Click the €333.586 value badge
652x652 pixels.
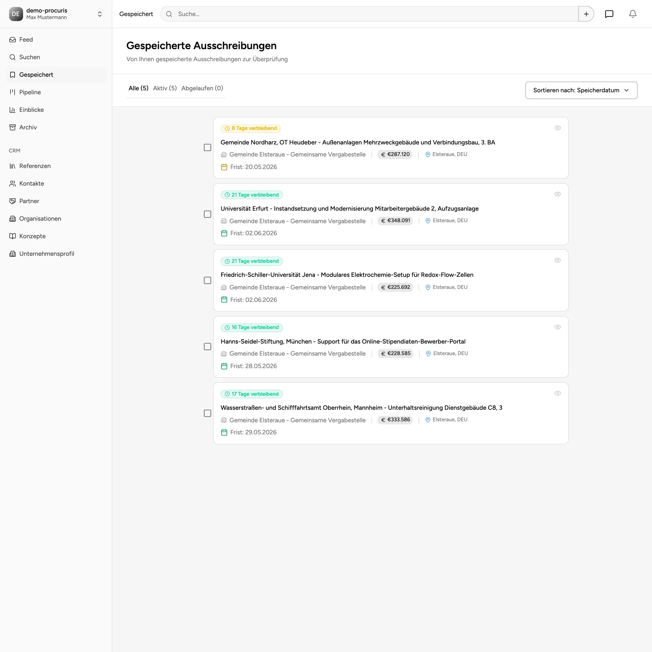coord(395,420)
